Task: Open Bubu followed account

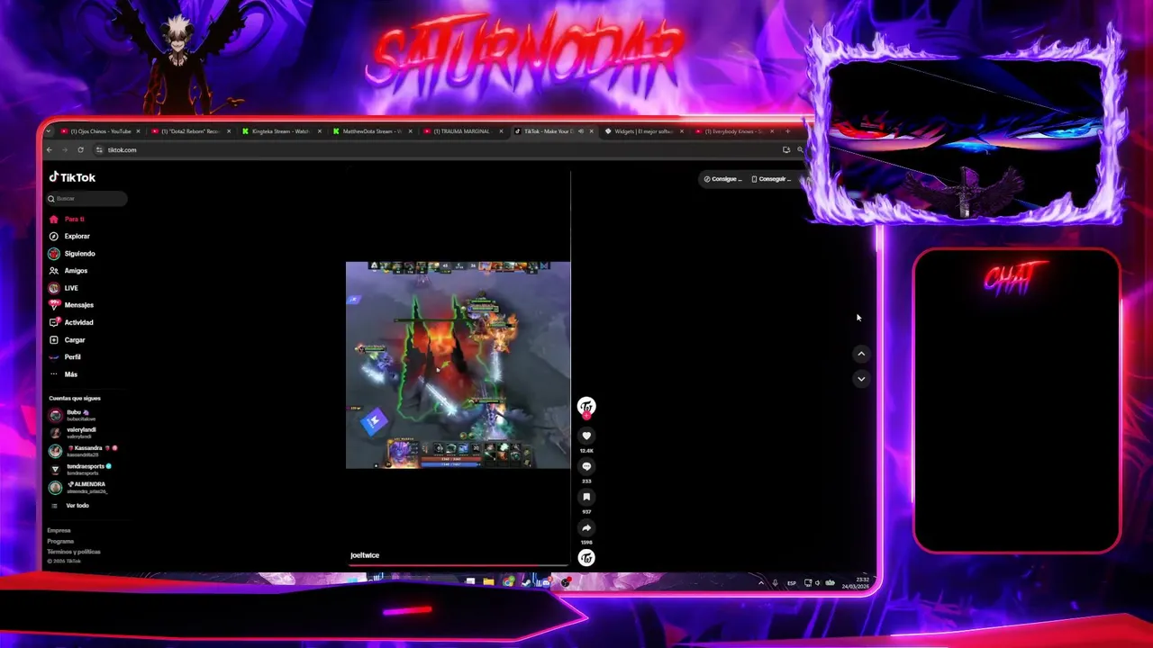Action: coord(74,415)
